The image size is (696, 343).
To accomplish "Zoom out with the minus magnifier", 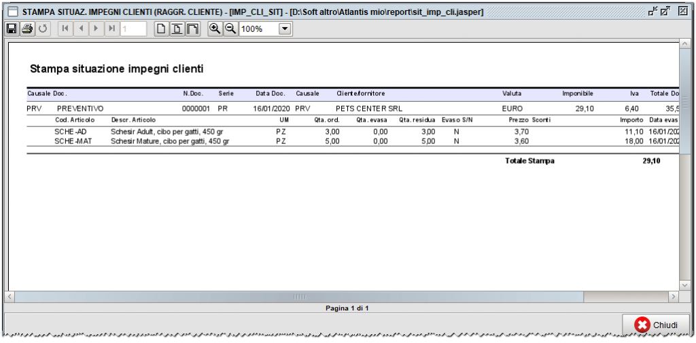I will 230,29.
